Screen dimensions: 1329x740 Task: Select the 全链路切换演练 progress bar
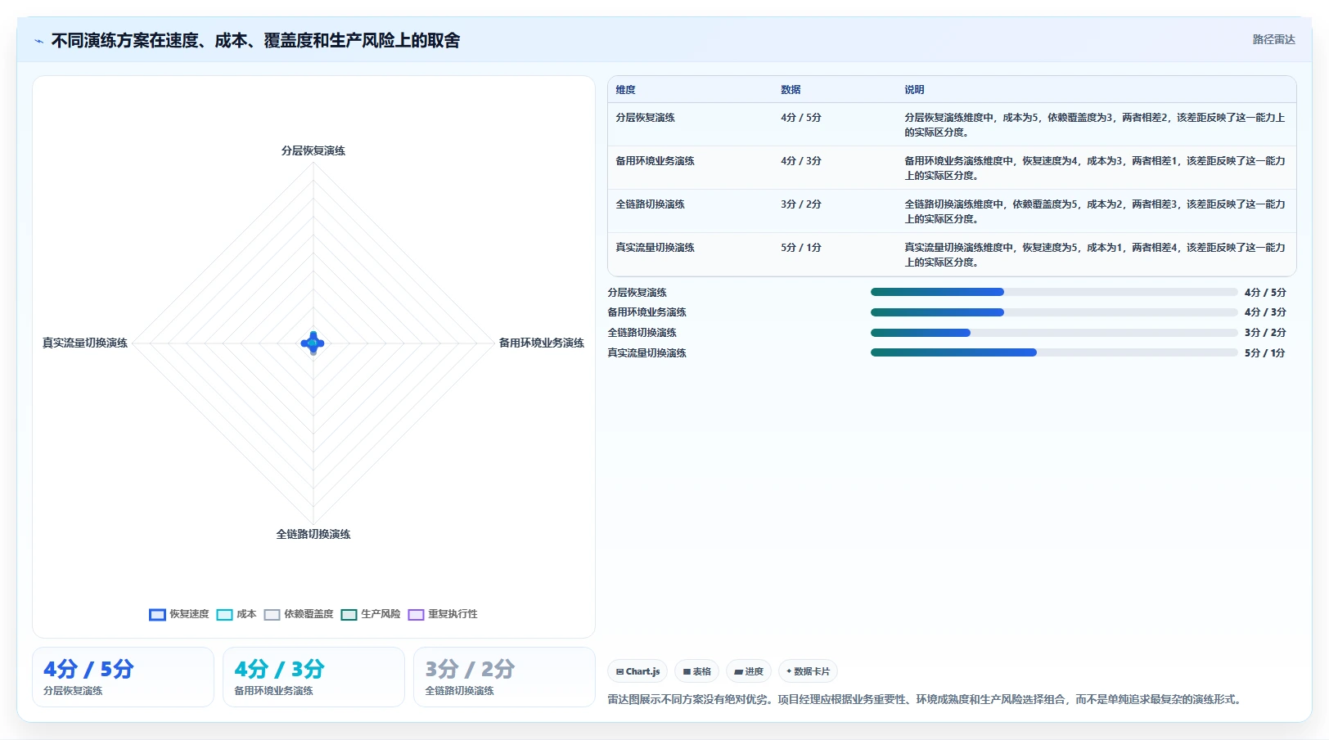[x=1054, y=333]
